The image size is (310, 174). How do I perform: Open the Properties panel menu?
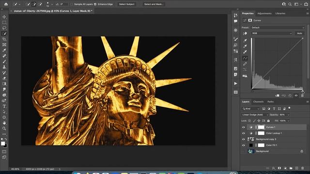click(x=308, y=14)
